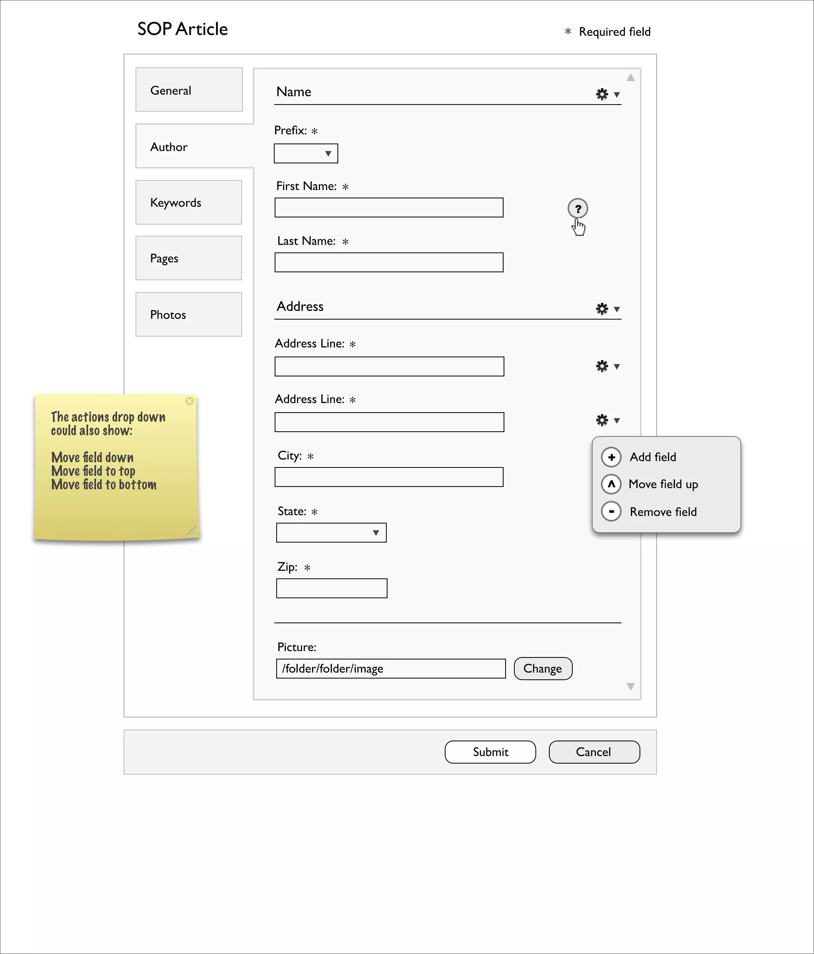
Task: Open gear actions for first Address Line
Action: [x=602, y=366]
